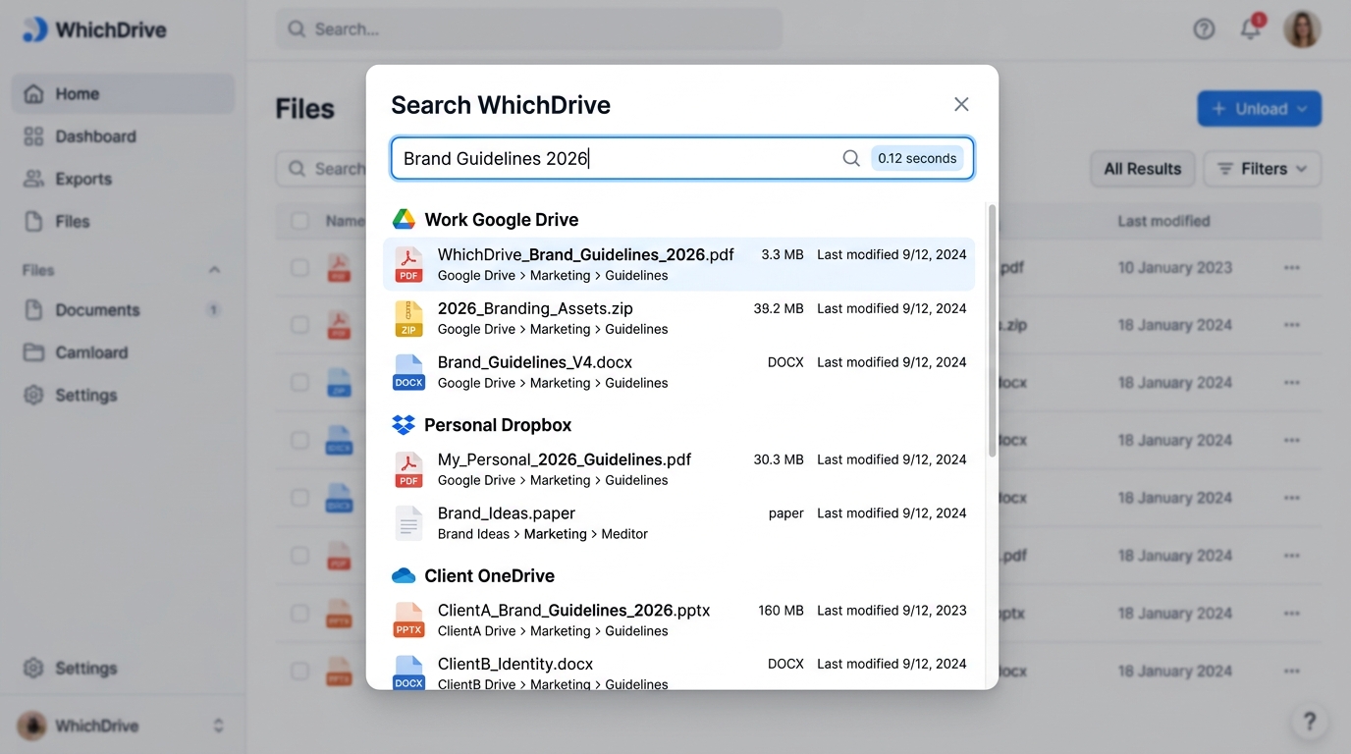Click the DOCX icon for Brand_Guidelines_V4.docx
This screenshot has height=754, width=1351.
408,372
